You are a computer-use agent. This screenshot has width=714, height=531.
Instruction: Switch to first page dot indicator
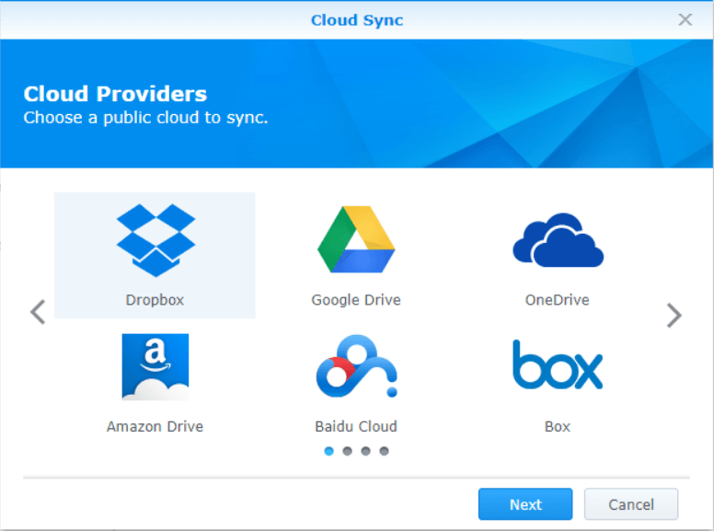coord(328,451)
